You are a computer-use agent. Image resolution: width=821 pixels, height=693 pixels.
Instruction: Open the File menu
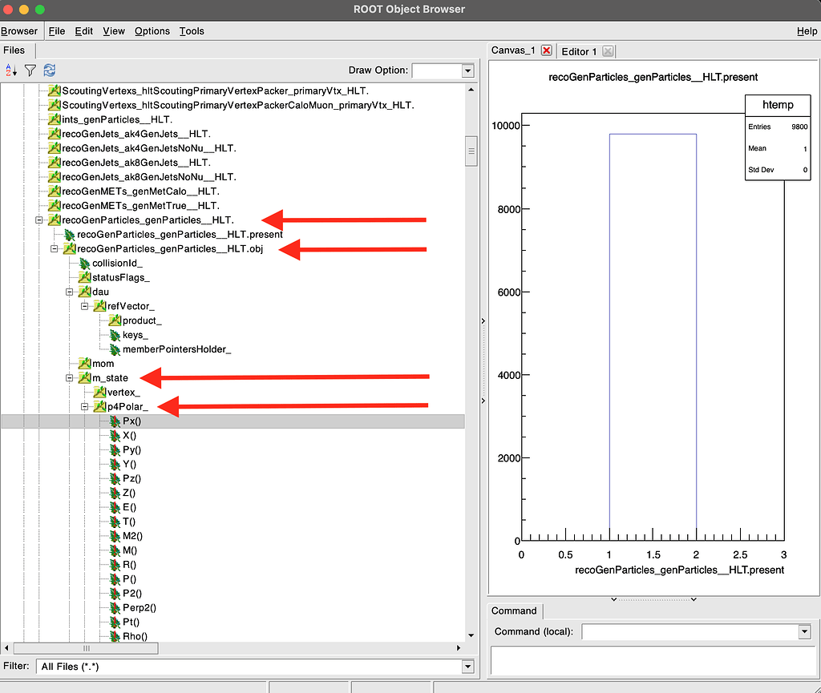(57, 31)
